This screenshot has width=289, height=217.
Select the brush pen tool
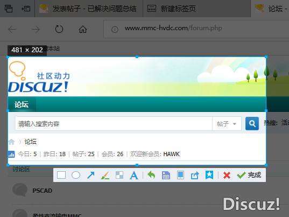[x=105, y=175]
